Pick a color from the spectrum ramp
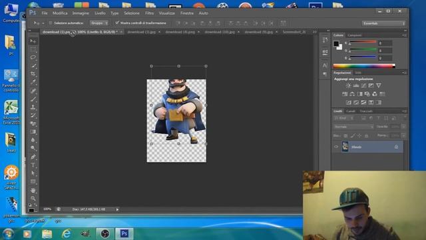The width and height of the screenshot is (426, 240). click(364, 66)
